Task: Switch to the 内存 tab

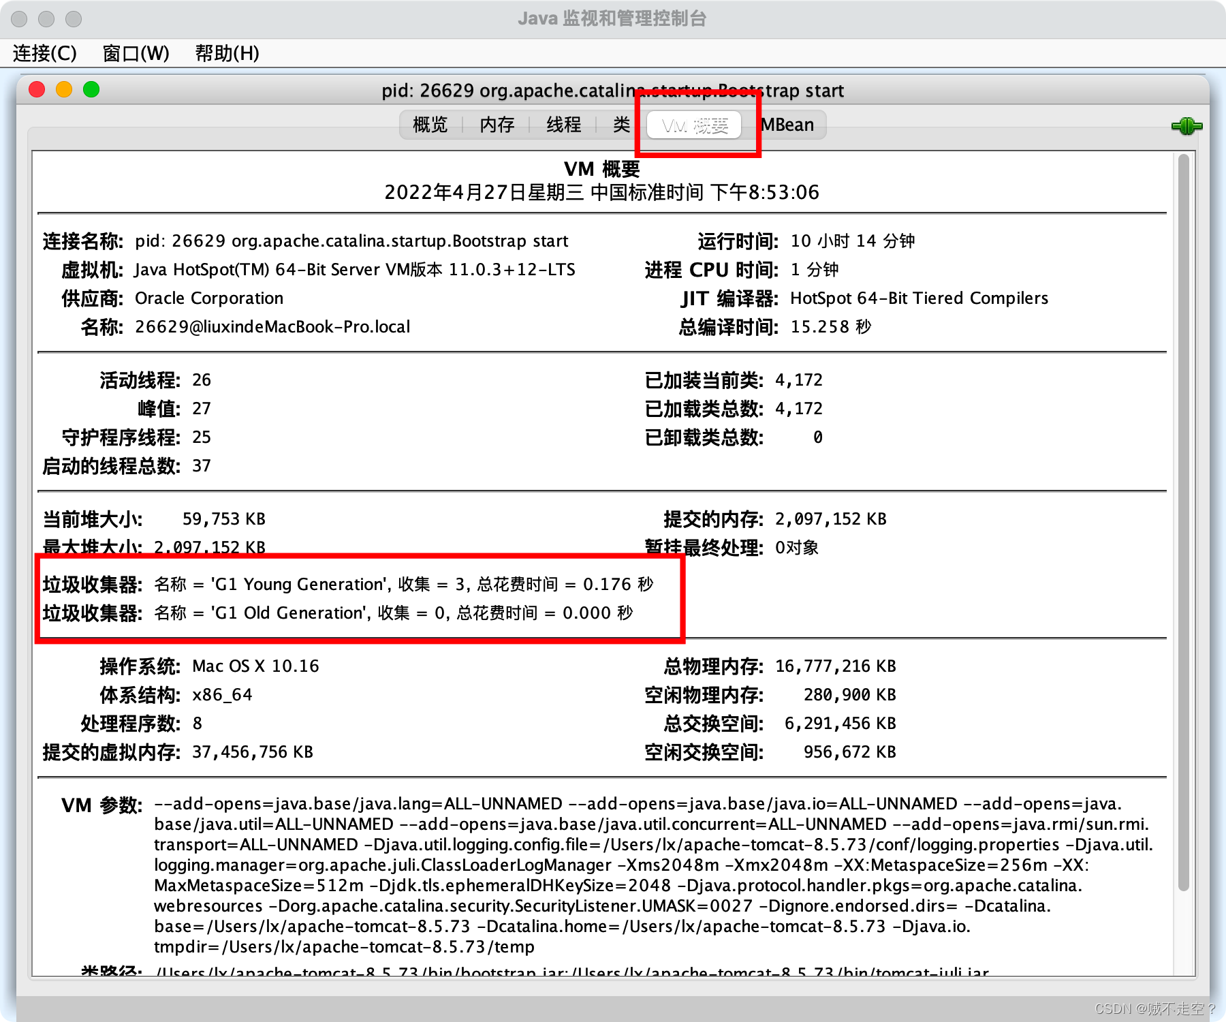Action: pyautogui.click(x=497, y=125)
